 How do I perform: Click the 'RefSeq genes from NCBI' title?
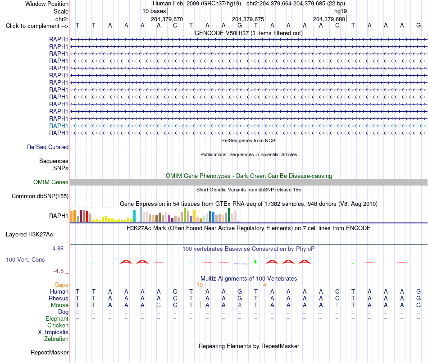click(x=249, y=141)
